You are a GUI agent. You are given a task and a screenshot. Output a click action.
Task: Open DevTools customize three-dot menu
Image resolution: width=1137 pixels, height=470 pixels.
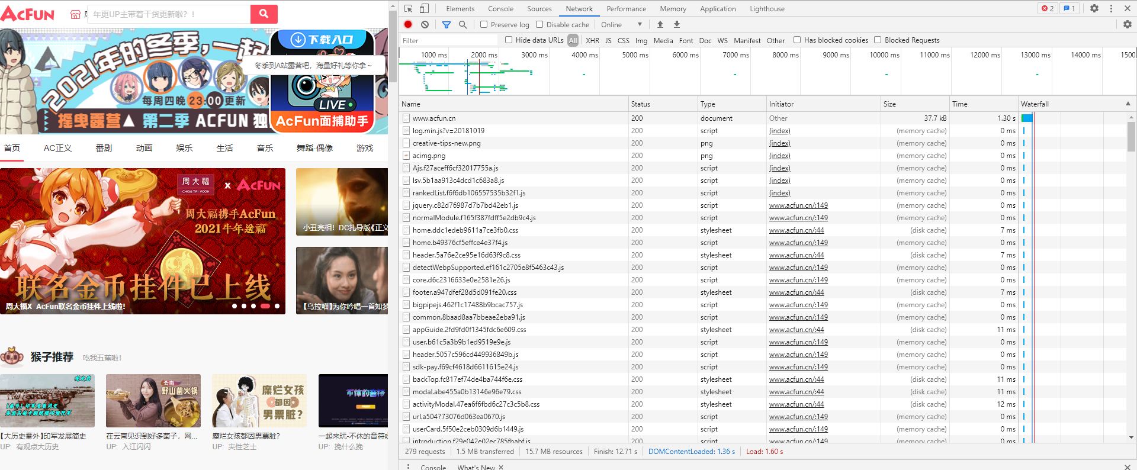[1111, 8]
